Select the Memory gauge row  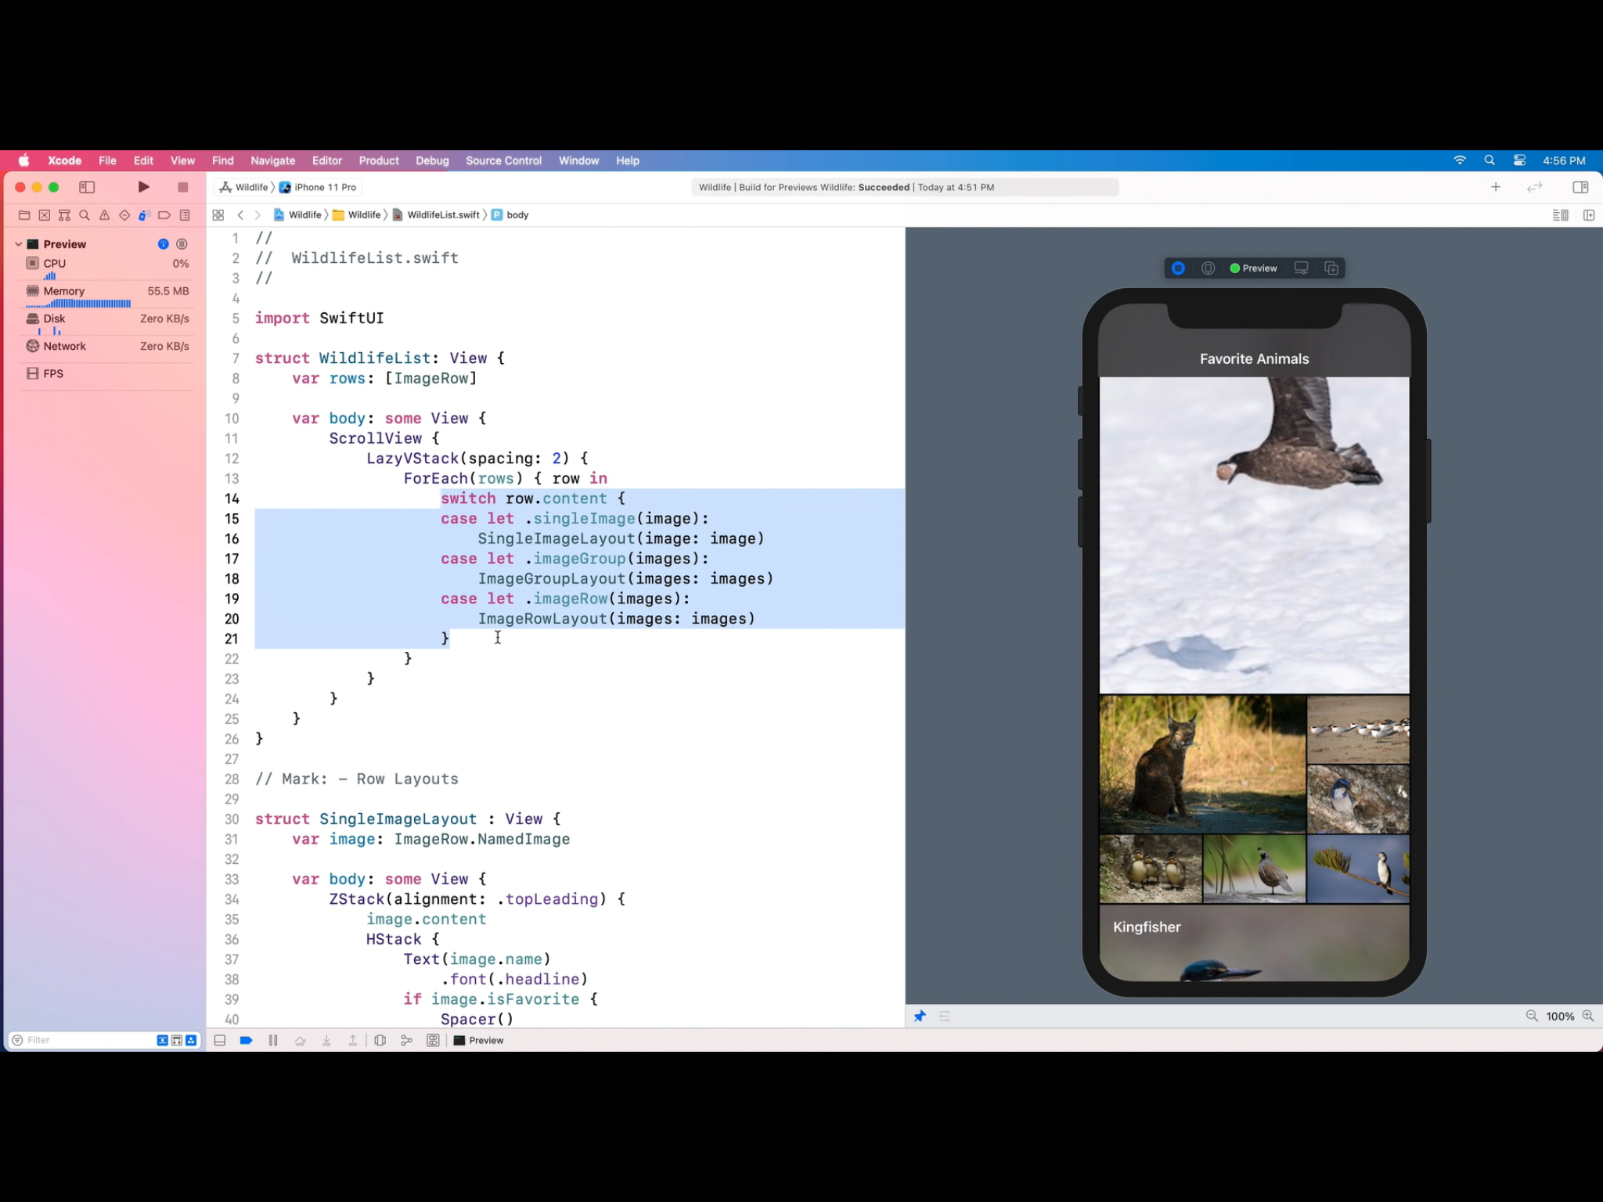(106, 296)
